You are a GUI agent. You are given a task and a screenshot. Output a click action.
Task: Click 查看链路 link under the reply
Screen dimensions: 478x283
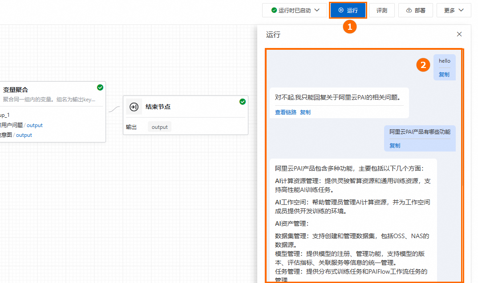(x=286, y=112)
